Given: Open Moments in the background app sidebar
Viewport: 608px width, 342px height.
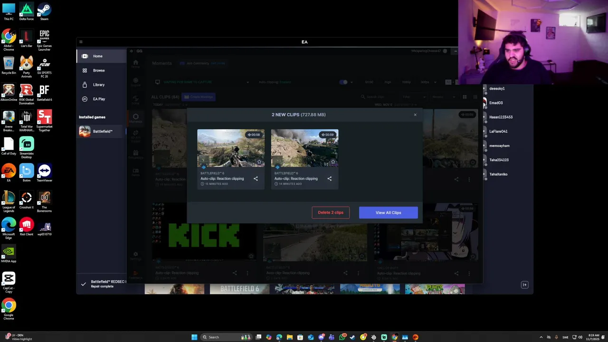Looking at the screenshot, I should 136,117.
